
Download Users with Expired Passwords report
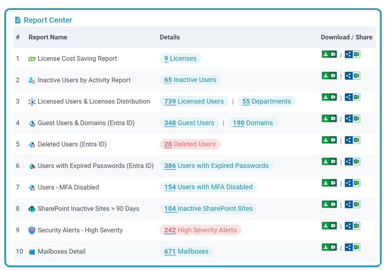tap(329, 162)
